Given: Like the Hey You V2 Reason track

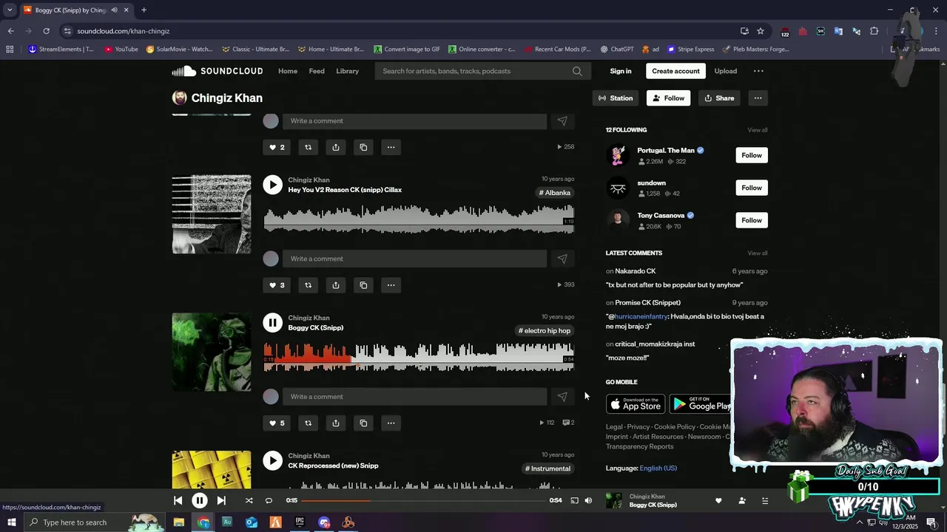Looking at the screenshot, I should tap(276, 285).
